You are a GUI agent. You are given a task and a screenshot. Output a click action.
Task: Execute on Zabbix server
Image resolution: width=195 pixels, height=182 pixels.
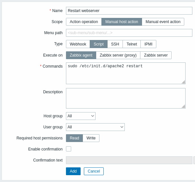[156, 55]
